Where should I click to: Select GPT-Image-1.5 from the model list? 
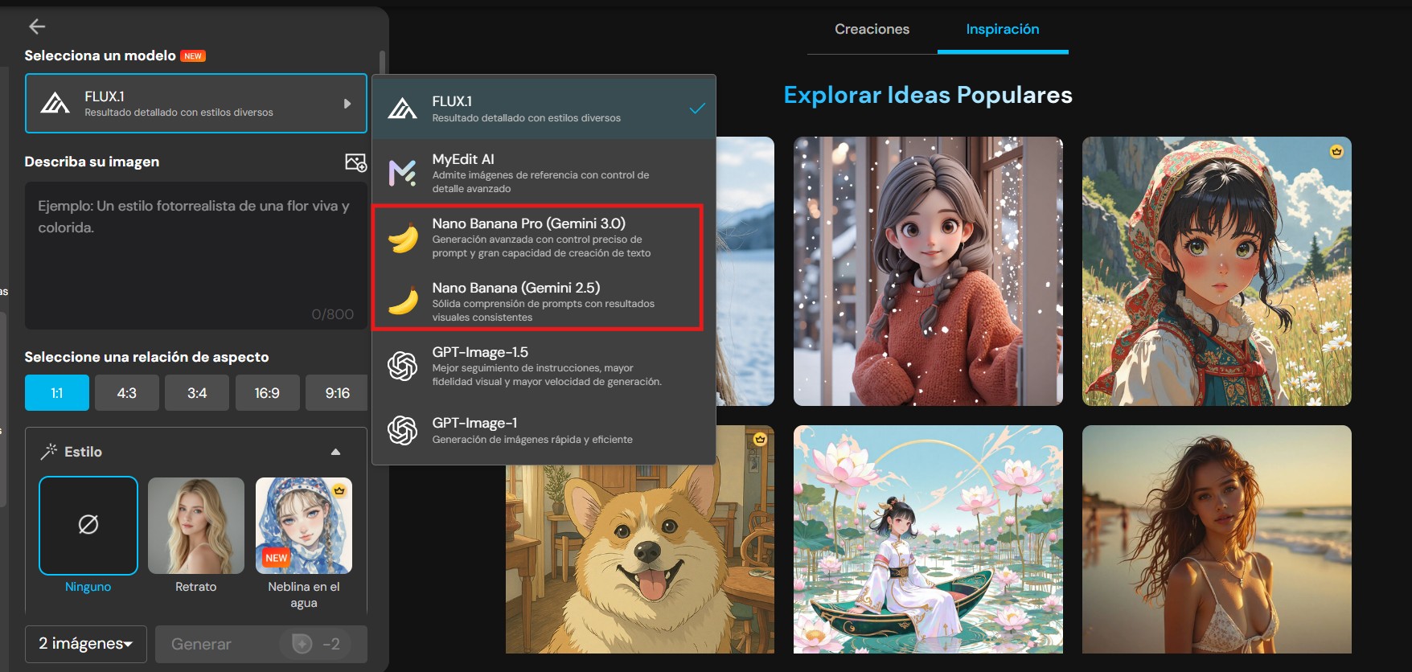click(x=544, y=367)
